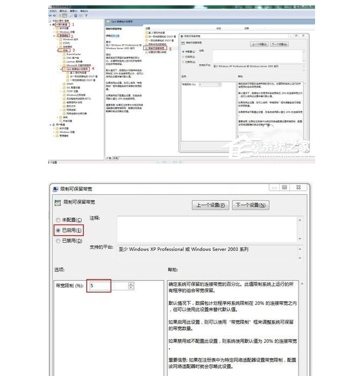Open the 帮助(H) menu
The image size is (353, 376).
click(84, 11)
